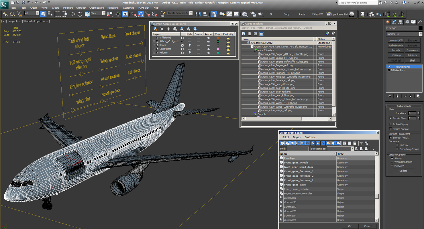
Task: Expand the Bones layer
Action: (154, 45)
